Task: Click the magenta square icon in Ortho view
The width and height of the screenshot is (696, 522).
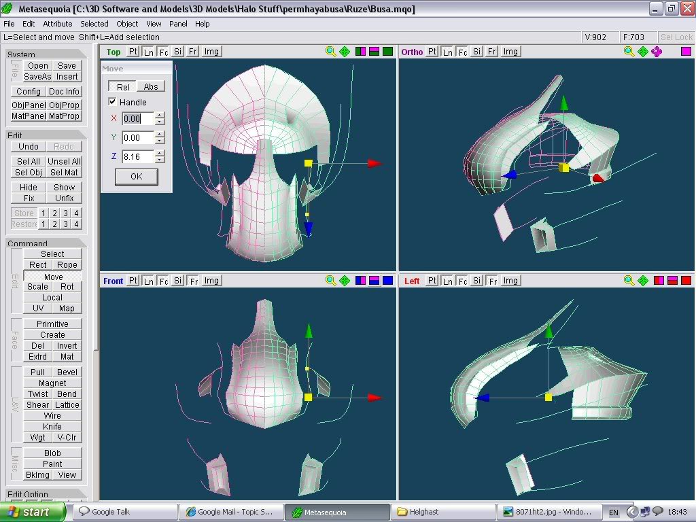Action: coord(686,52)
